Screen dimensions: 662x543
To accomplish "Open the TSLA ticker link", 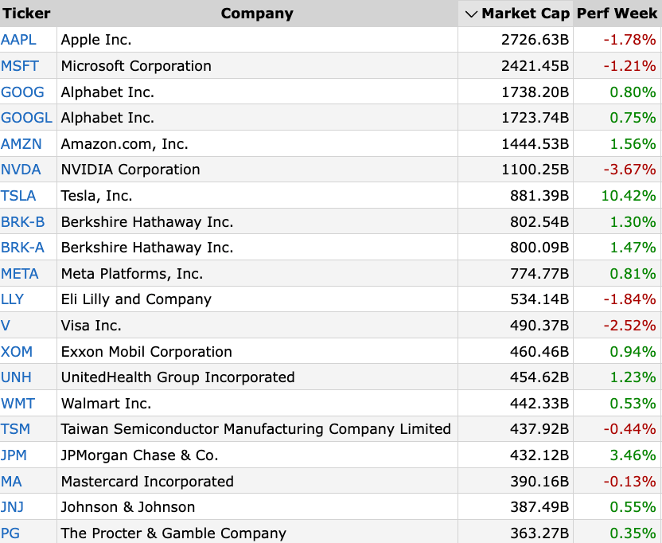I will tap(18, 196).
